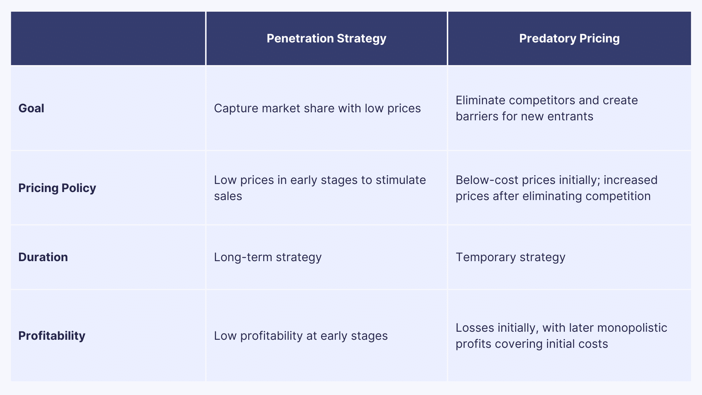
Task: Select the 'Below-cost prices initially' cell text
Action: pos(556,188)
